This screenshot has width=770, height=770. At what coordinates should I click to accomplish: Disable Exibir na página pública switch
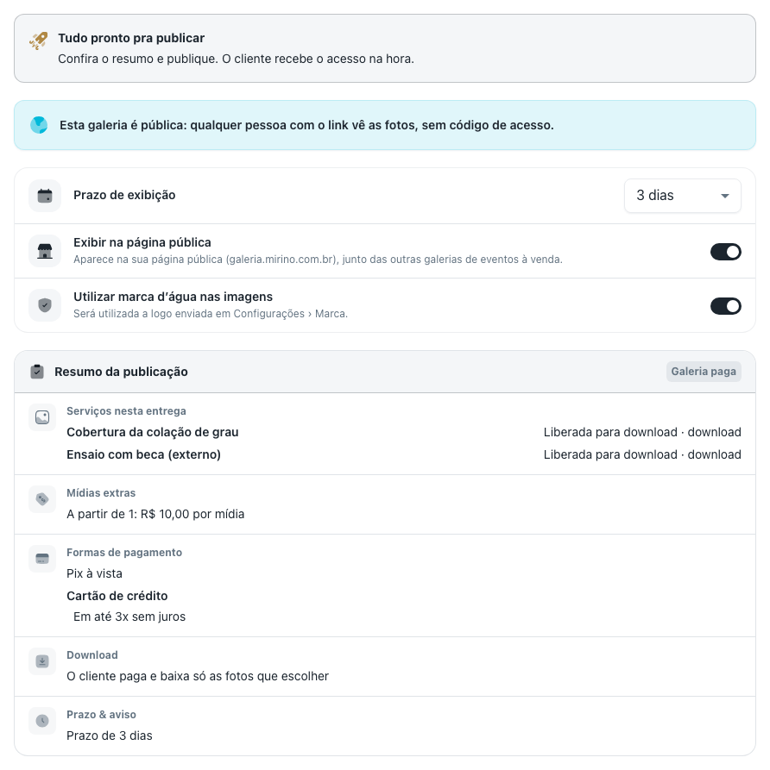click(725, 252)
